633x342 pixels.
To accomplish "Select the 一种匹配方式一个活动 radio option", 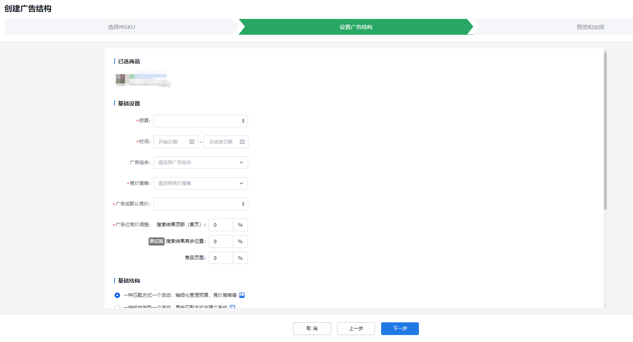I will click(117, 295).
